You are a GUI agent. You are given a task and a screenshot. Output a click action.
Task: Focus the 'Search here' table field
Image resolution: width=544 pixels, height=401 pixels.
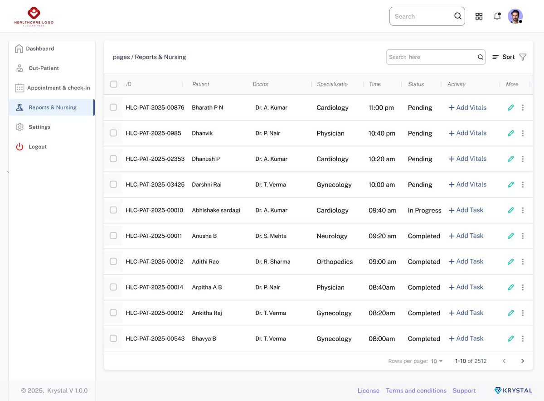(436, 57)
